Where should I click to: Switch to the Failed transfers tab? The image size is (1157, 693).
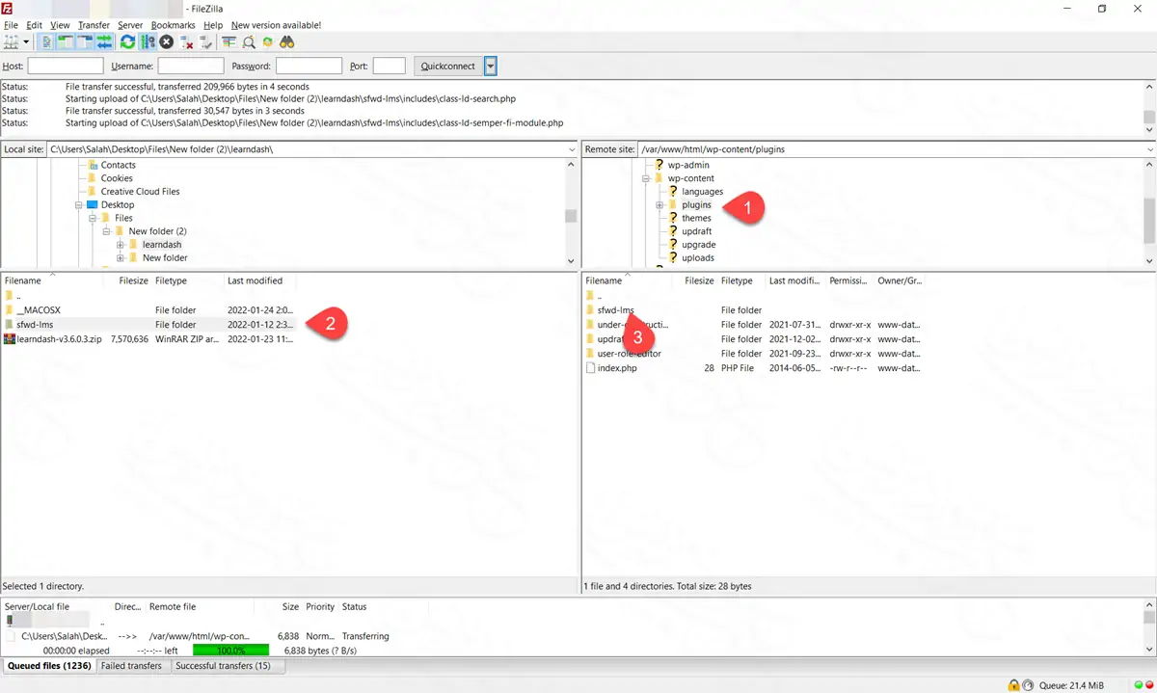(134, 666)
